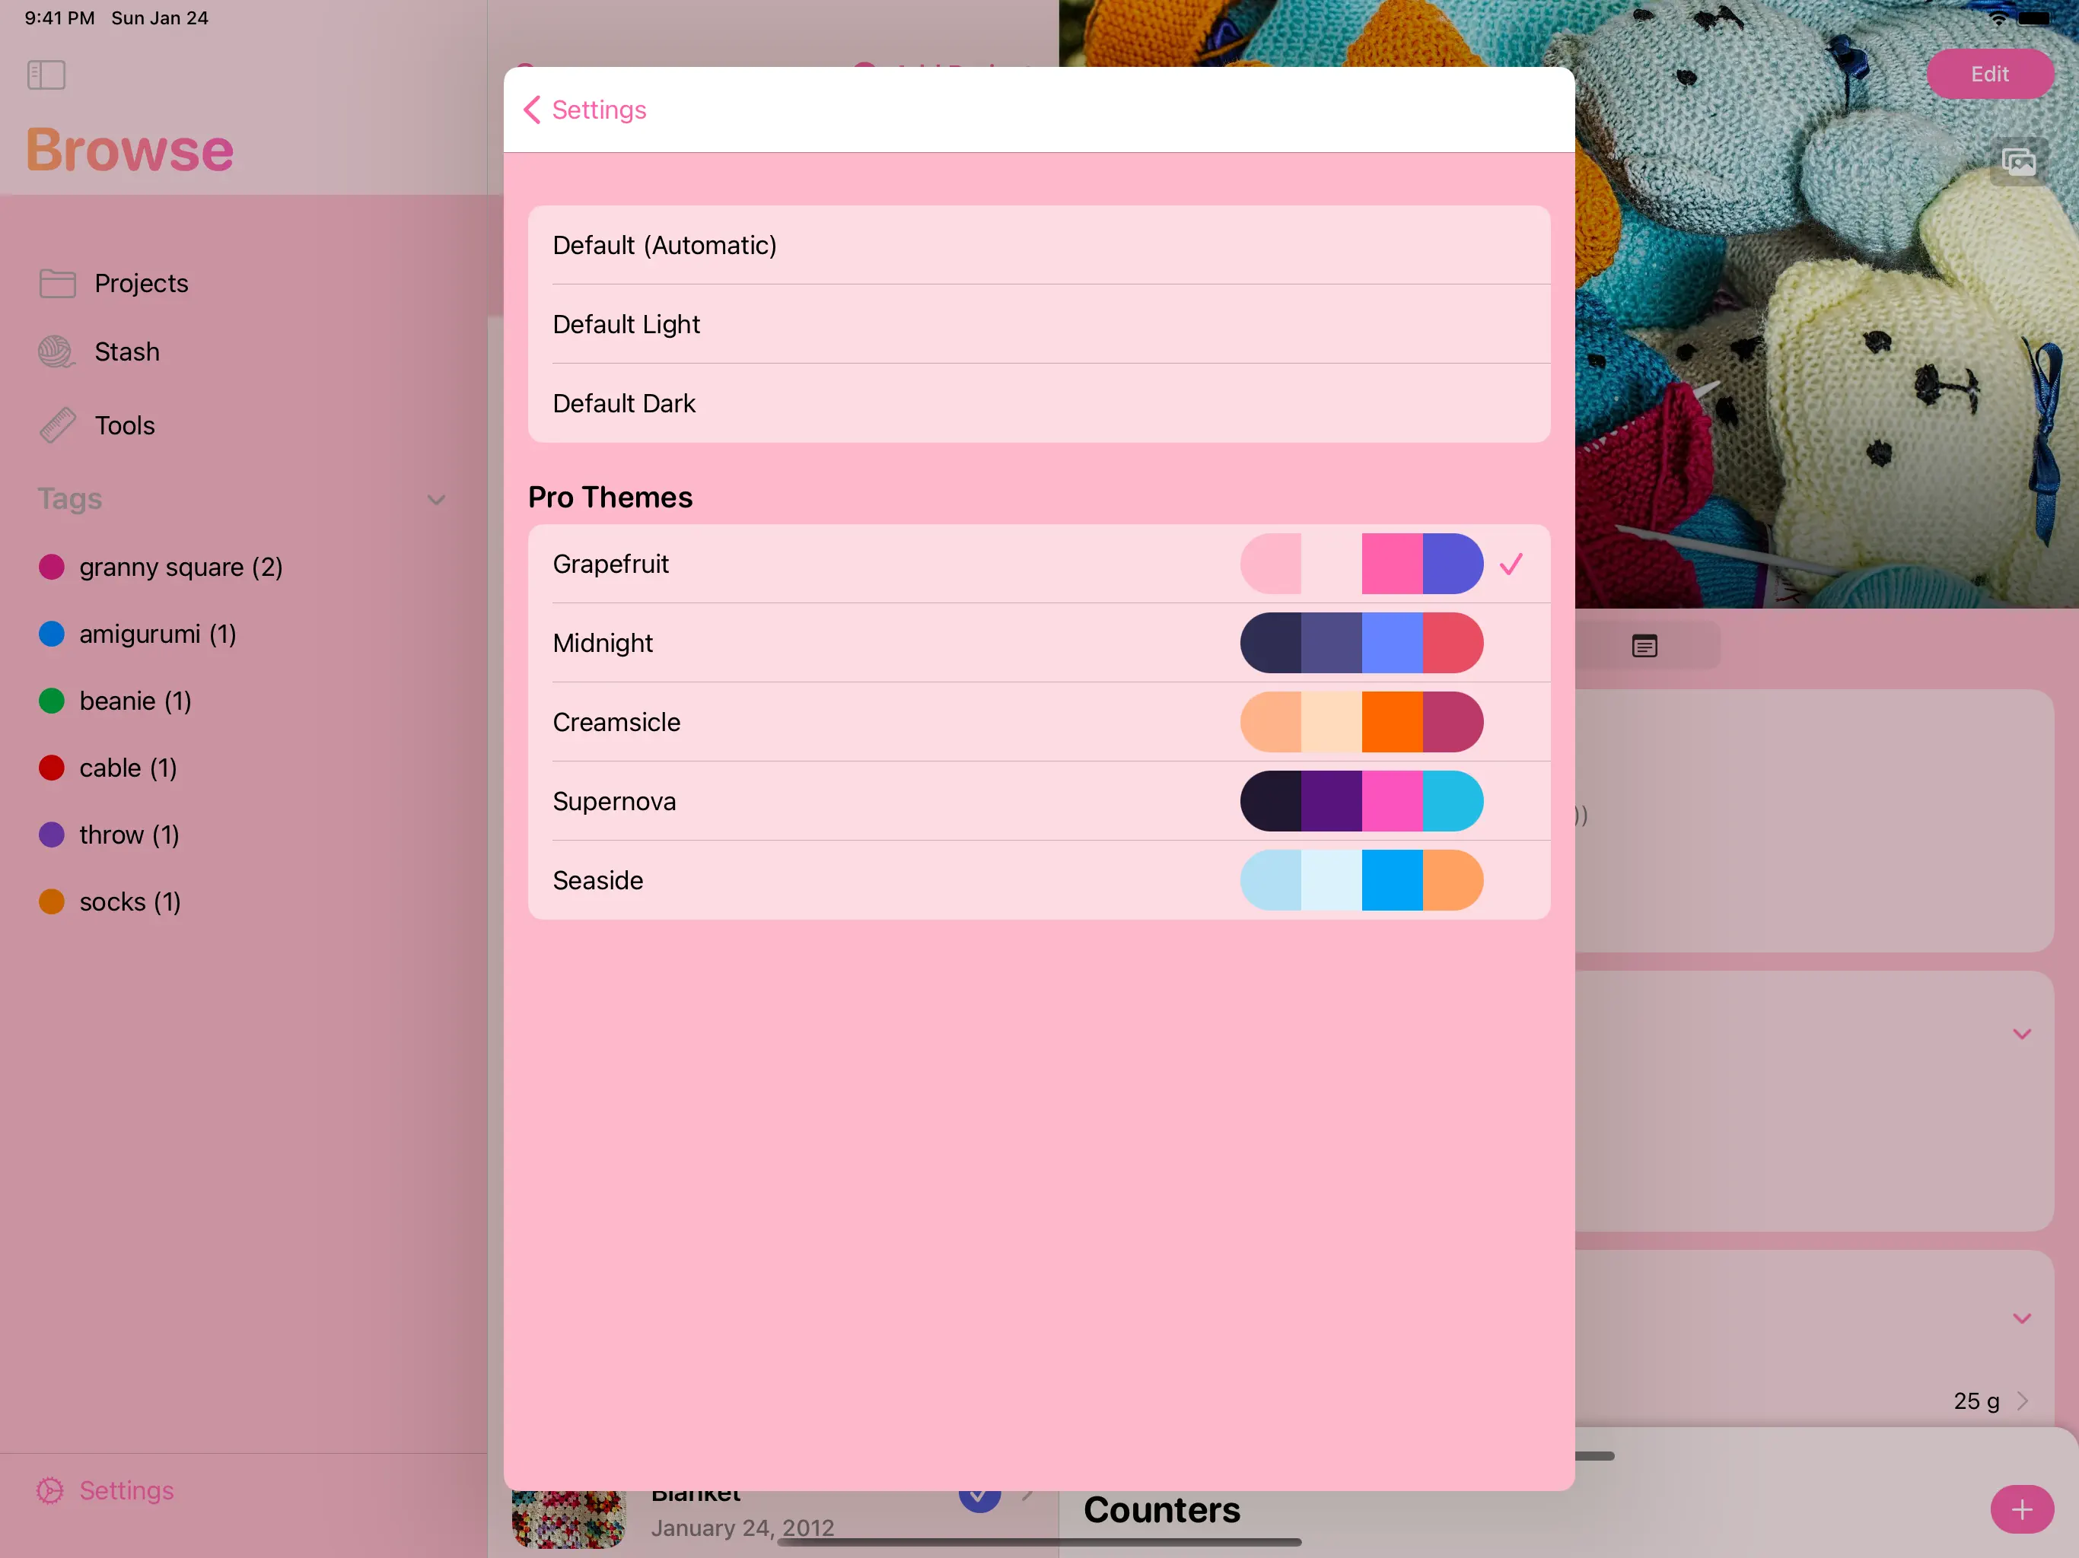Open Tools ruler icon
This screenshot has width=2079, height=1558.
point(56,426)
